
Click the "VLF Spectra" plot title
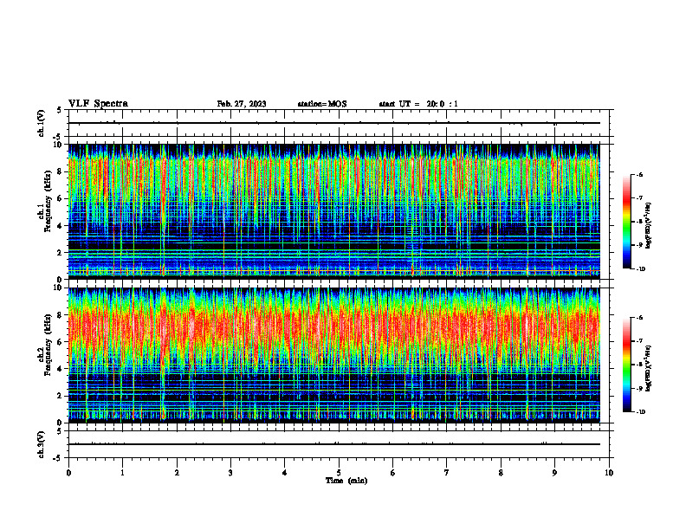click(98, 103)
